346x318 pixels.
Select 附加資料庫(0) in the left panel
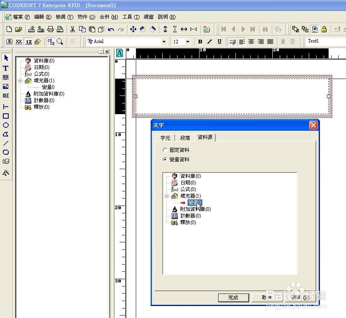pos(49,94)
